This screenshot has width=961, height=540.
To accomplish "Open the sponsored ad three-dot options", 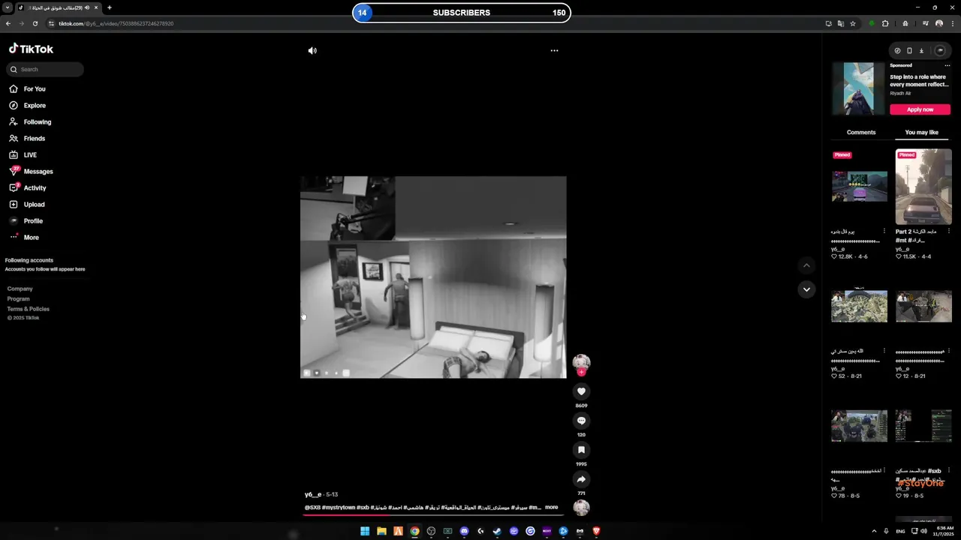I will [947, 66].
